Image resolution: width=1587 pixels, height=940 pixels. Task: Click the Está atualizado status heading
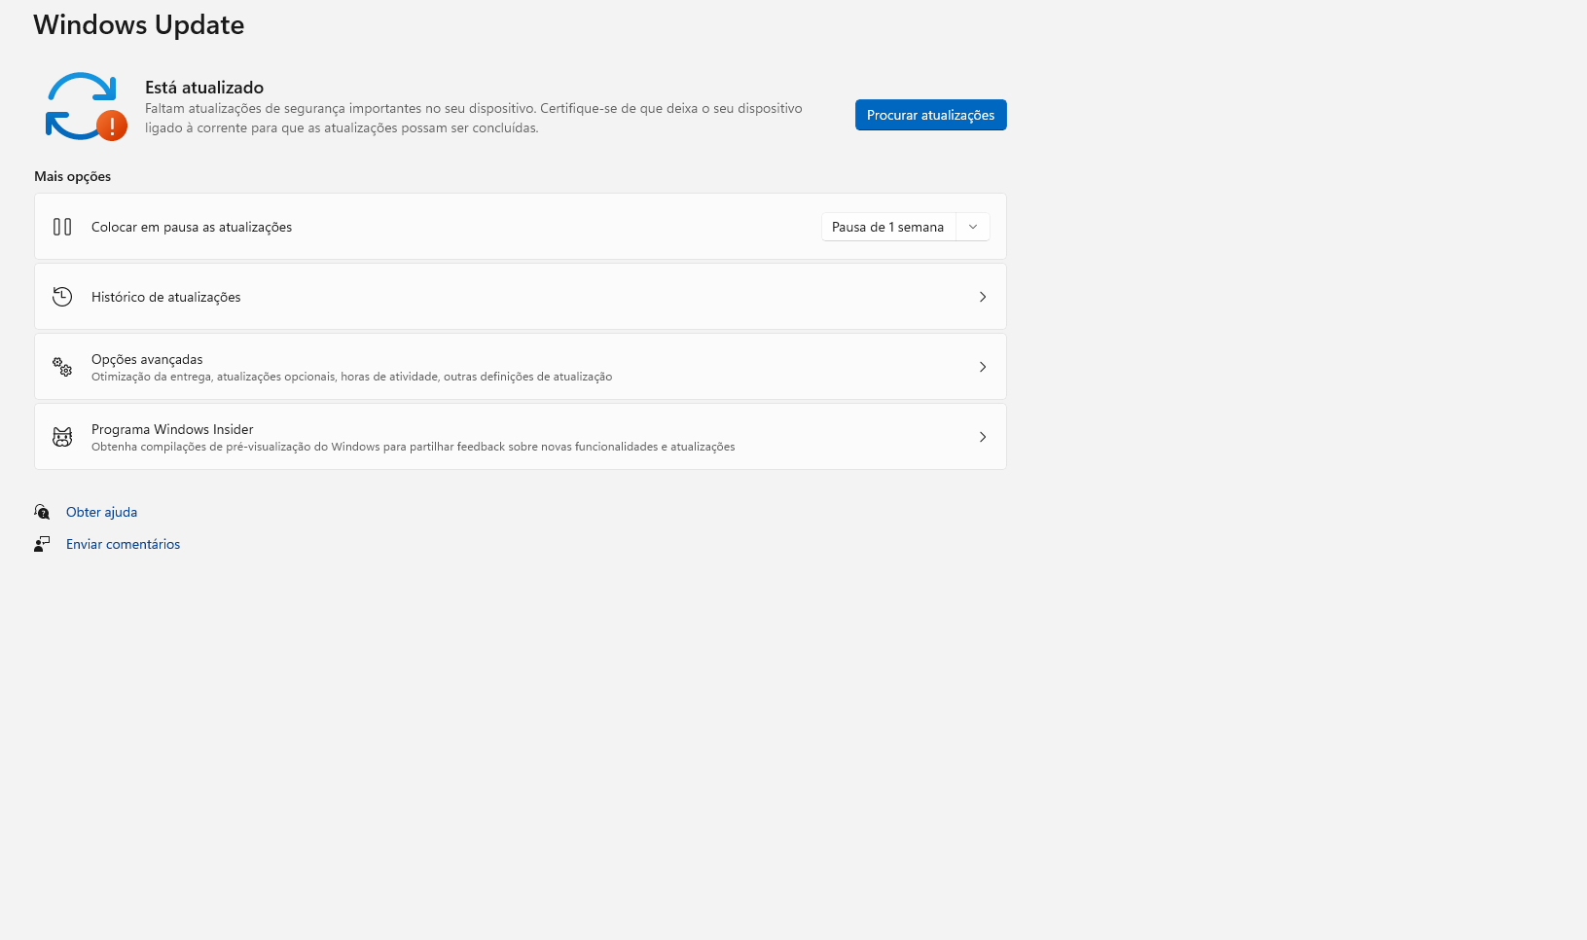(x=204, y=88)
